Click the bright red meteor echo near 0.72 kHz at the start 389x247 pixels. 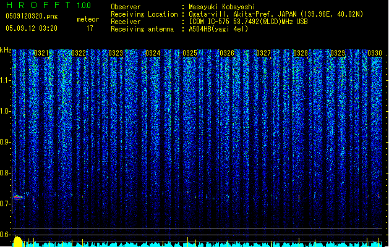coord(18,198)
